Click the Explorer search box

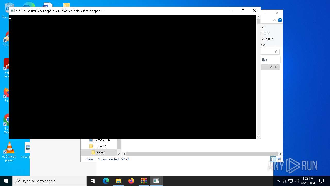tap(270, 52)
